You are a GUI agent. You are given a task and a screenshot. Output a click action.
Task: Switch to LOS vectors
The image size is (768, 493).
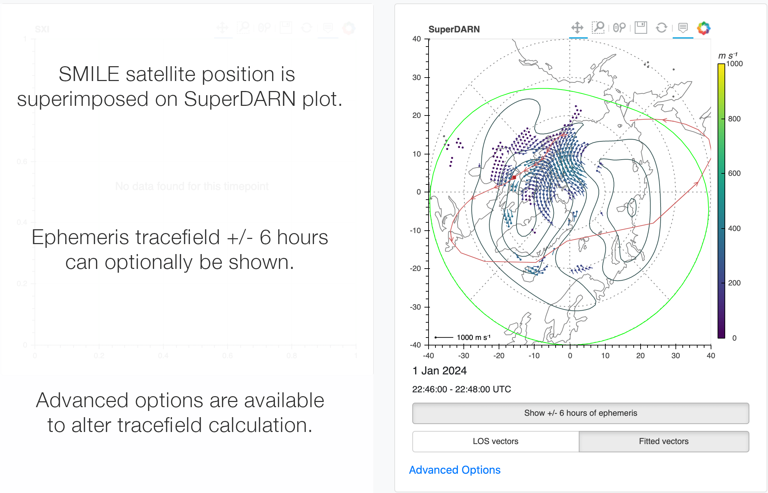pyautogui.click(x=496, y=441)
